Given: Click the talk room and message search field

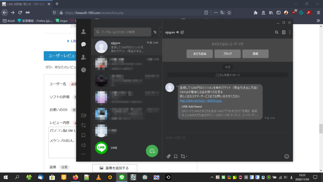Looking at the screenshot, I should 122,32.
